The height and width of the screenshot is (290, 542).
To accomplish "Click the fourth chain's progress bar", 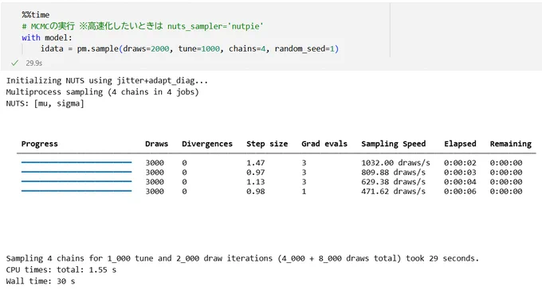I will pyautogui.click(x=77, y=191).
